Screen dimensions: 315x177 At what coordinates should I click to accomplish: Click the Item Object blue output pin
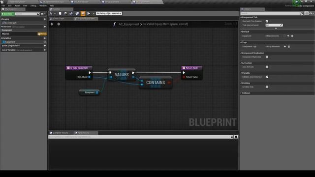[x=90, y=77]
